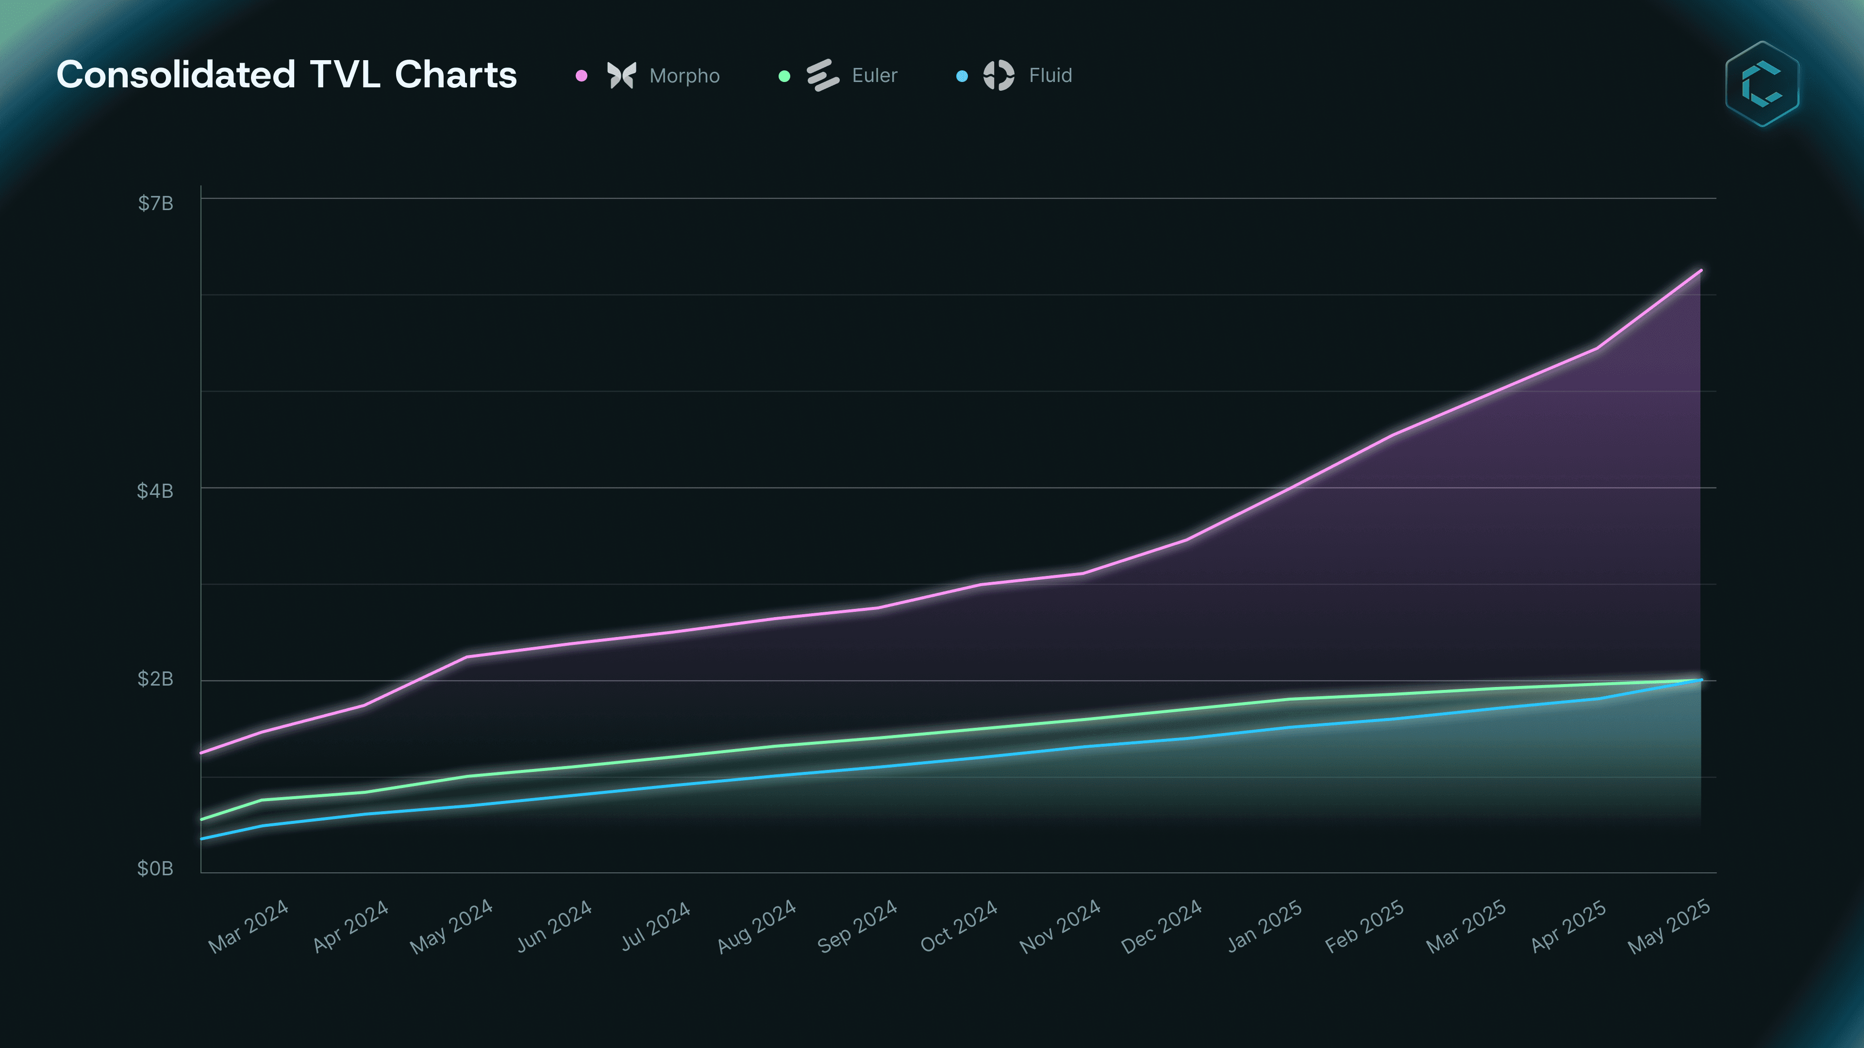The height and width of the screenshot is (1048, 1864).
Task: Click the Morpho butterfly logo icon
Action: point(621,75)
